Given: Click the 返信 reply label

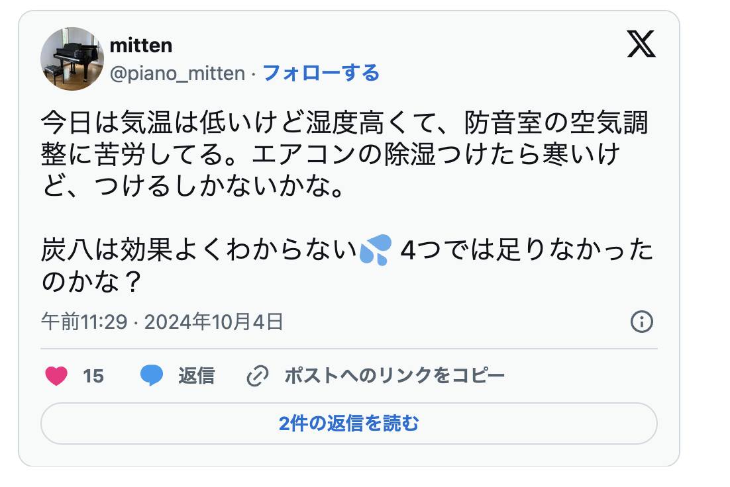Looking at the screenshot, I should coord(196,376).
